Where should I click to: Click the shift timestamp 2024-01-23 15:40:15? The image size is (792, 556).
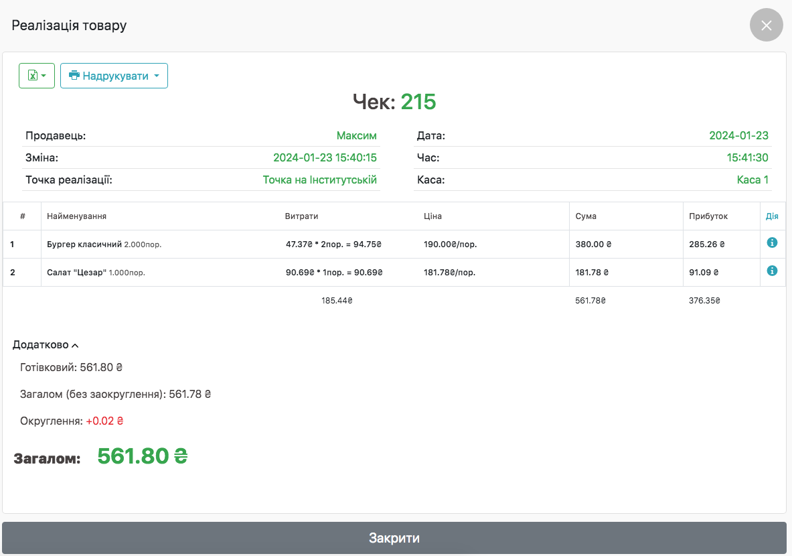coord(325,157)
